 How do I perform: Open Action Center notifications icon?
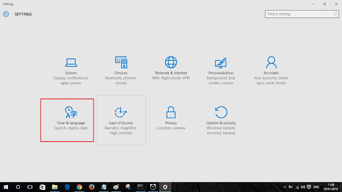coord(309,187)
